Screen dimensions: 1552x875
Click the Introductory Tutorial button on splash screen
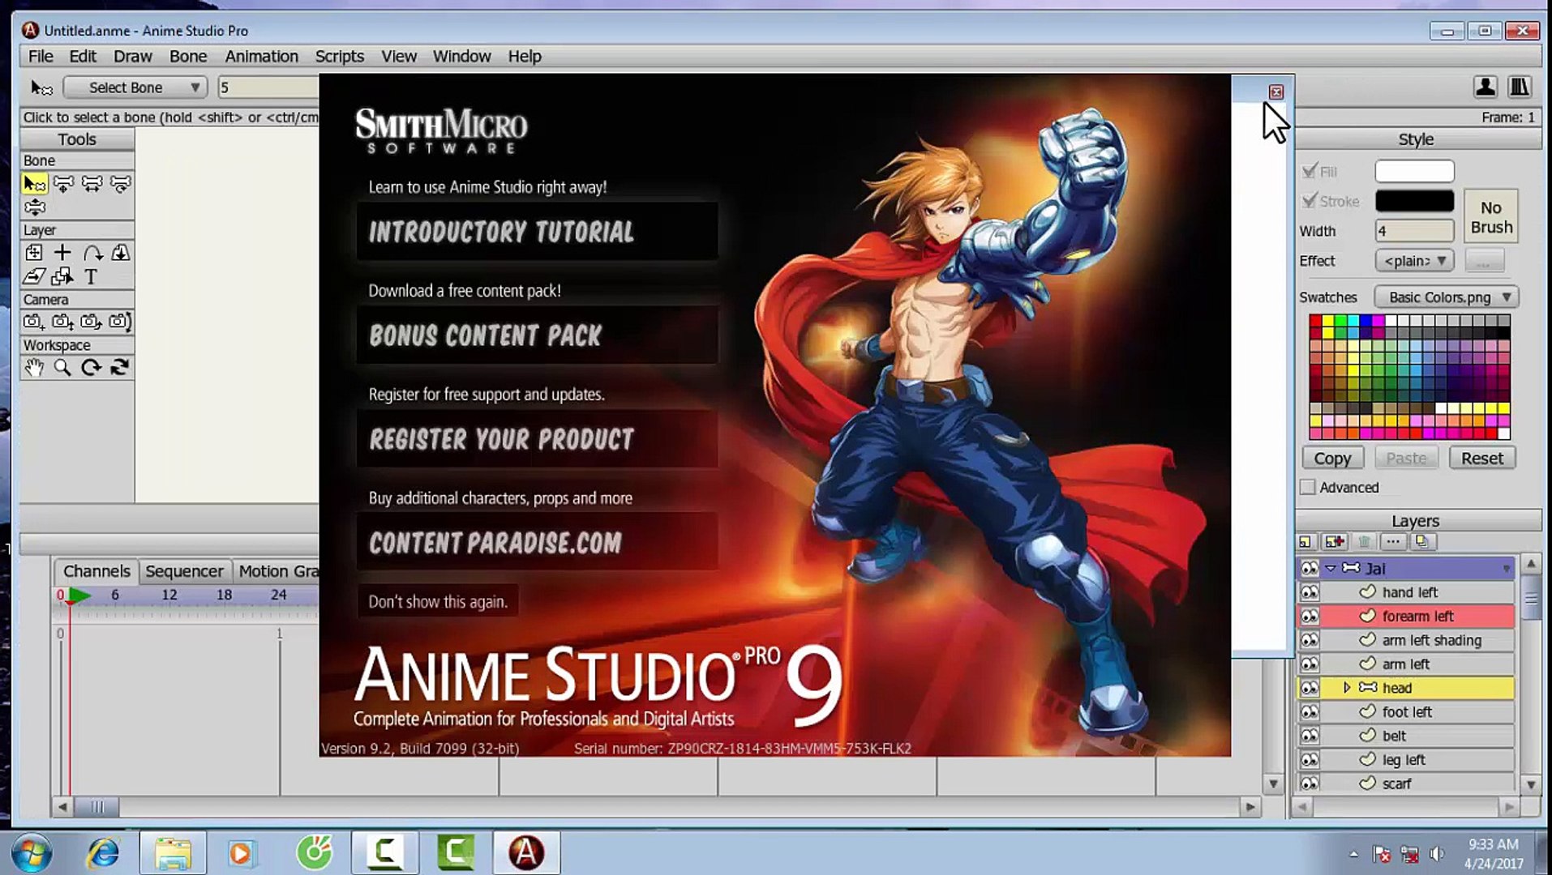click(537, 232)
